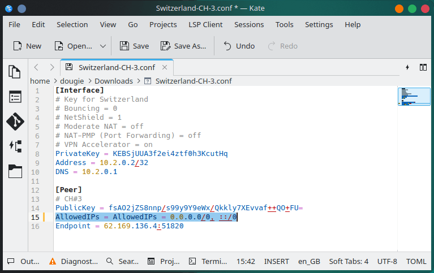Click 'Downloads' in the breadcrumb path
This screenshot has height=273, width=434.
(114, 81)
